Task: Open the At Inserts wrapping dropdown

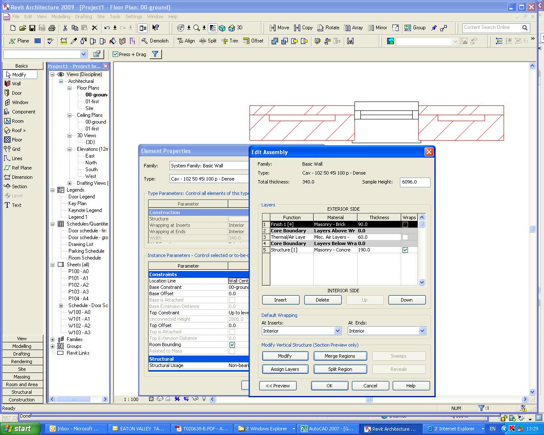Action: 337,331
